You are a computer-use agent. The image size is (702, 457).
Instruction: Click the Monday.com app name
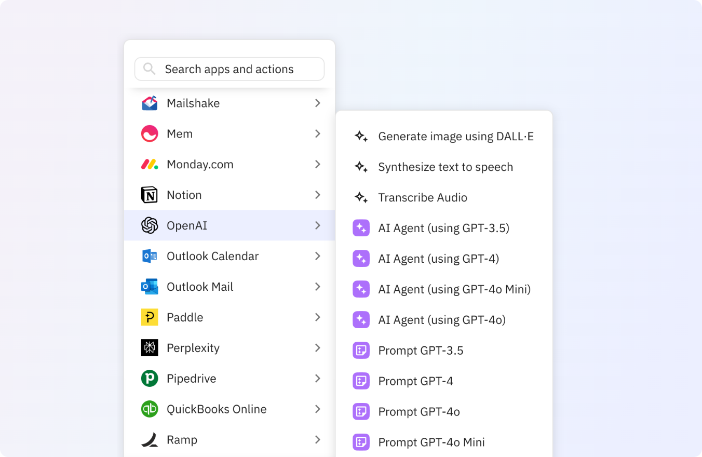[x=200, y=165]
